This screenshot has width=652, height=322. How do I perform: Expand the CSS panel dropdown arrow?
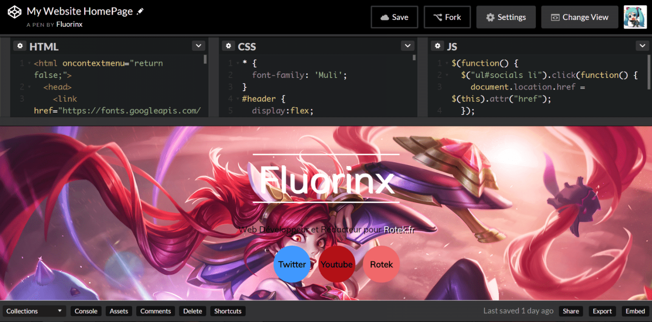[407, 46]
